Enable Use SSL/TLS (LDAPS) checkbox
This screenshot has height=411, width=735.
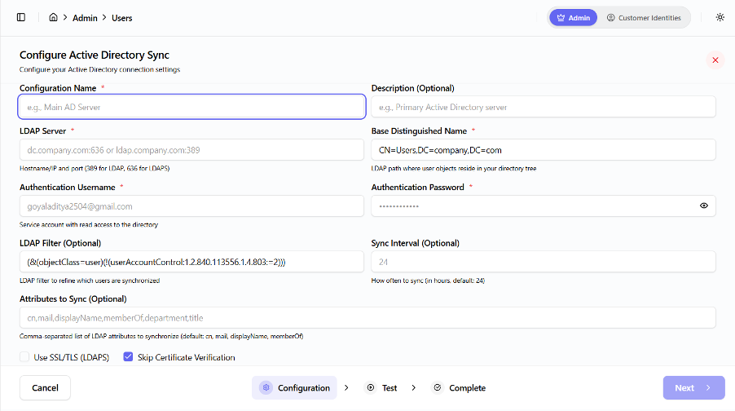click(x=24, y=357)
